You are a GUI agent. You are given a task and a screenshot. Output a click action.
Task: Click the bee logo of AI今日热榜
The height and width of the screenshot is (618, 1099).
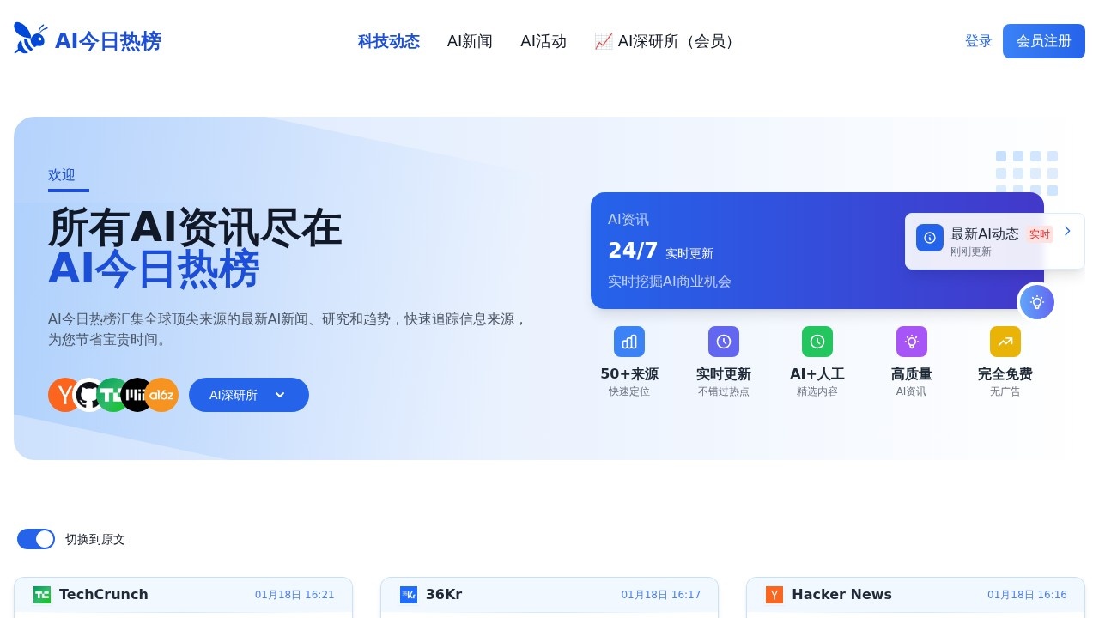30,38
